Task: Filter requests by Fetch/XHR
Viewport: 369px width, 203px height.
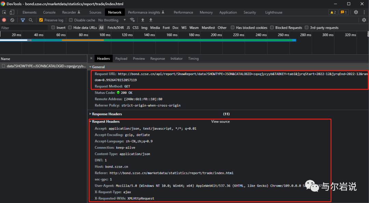Action: coord(115,28)
